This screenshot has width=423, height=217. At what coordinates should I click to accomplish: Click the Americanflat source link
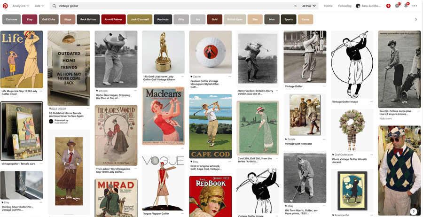tap(342, 215)
